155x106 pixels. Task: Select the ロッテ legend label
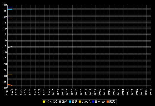pos(65,102)
